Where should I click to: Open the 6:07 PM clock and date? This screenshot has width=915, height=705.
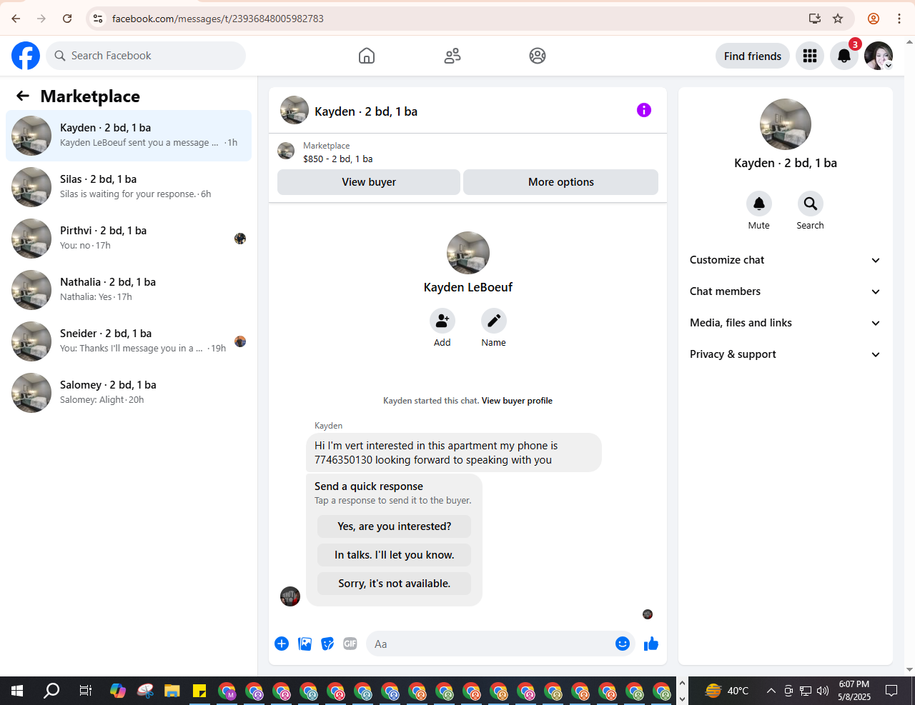(854, 691)
